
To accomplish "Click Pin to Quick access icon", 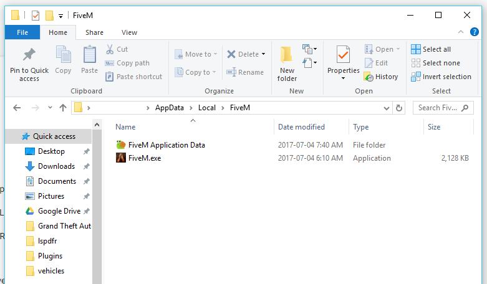I will [29, 55].
